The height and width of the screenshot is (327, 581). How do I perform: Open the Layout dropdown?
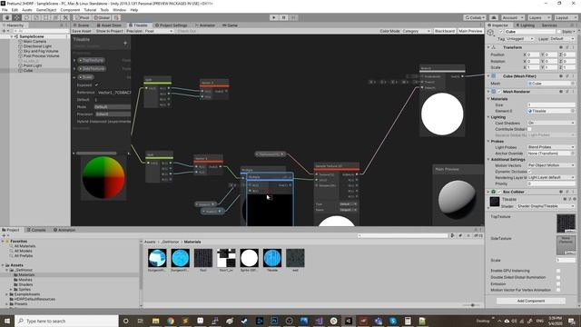tap(566, 17)
